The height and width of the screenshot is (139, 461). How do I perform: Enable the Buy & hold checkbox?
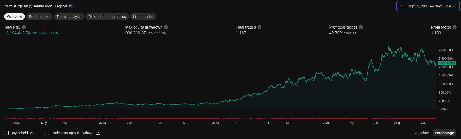pyautogui.click(x=6, y=133)
